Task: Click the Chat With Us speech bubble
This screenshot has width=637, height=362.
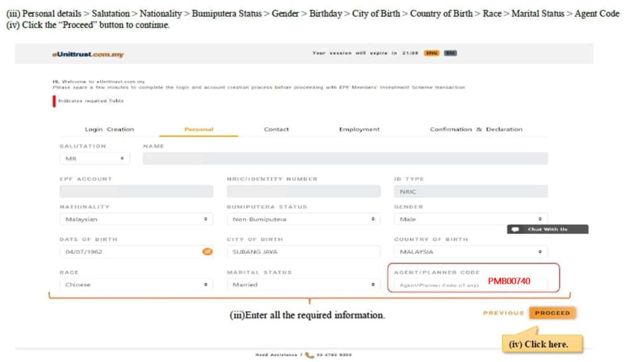Action: tap(515, 230)
